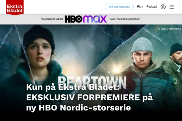This screenshot has width=182, height=121.
Task: Click the HBO Max sponsor logo
Action: point(86,19)
